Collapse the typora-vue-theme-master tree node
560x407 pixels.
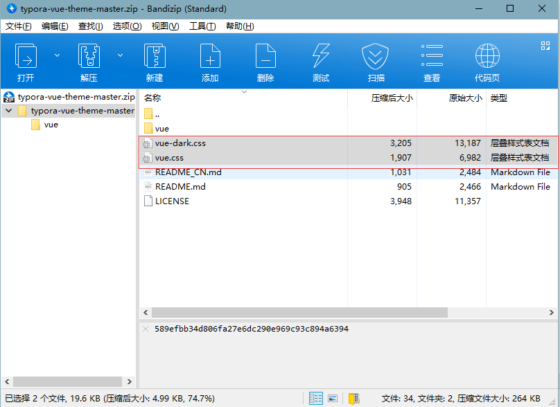(9, 111)
